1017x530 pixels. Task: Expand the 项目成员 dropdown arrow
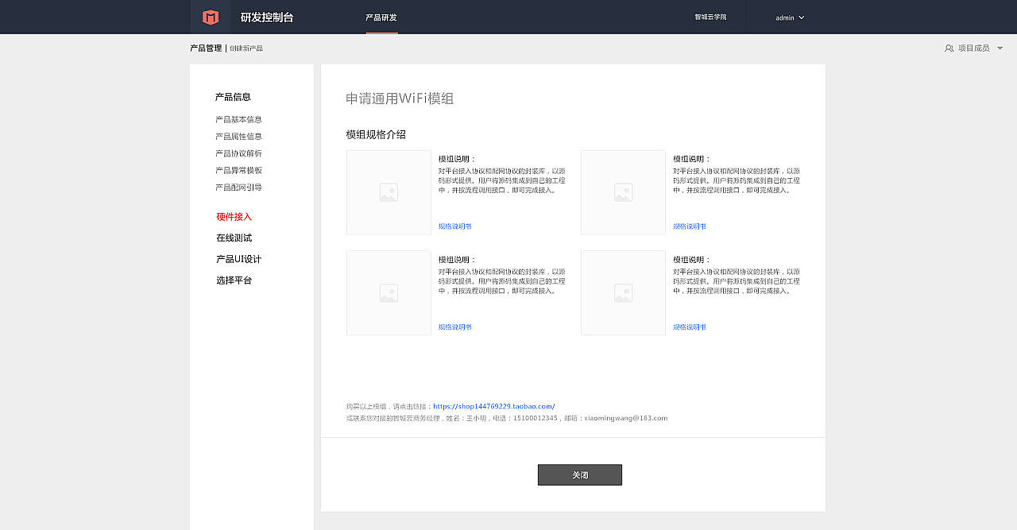(1000, 48)
